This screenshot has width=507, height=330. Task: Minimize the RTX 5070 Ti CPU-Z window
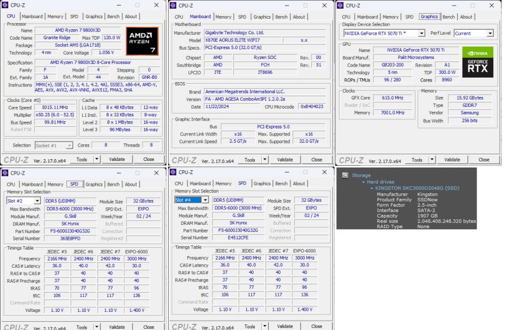tap(454, 6)
